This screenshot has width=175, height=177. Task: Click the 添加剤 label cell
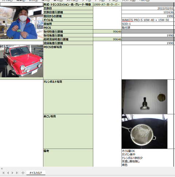tap(68, 24)
